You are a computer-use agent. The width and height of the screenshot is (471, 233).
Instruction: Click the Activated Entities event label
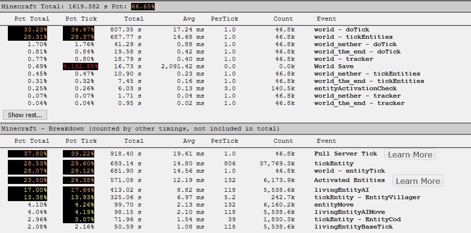pos(349,180)
